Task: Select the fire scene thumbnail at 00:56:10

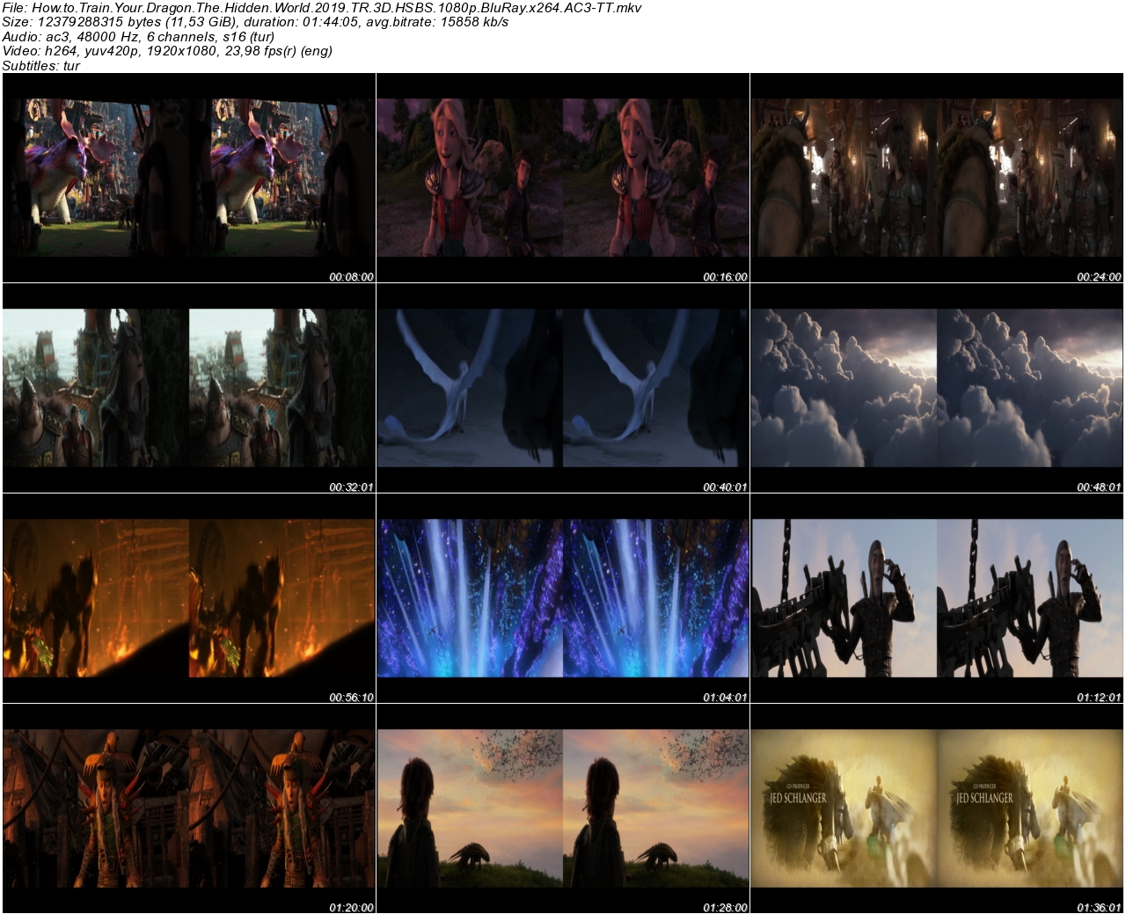Action: point(189,598)
